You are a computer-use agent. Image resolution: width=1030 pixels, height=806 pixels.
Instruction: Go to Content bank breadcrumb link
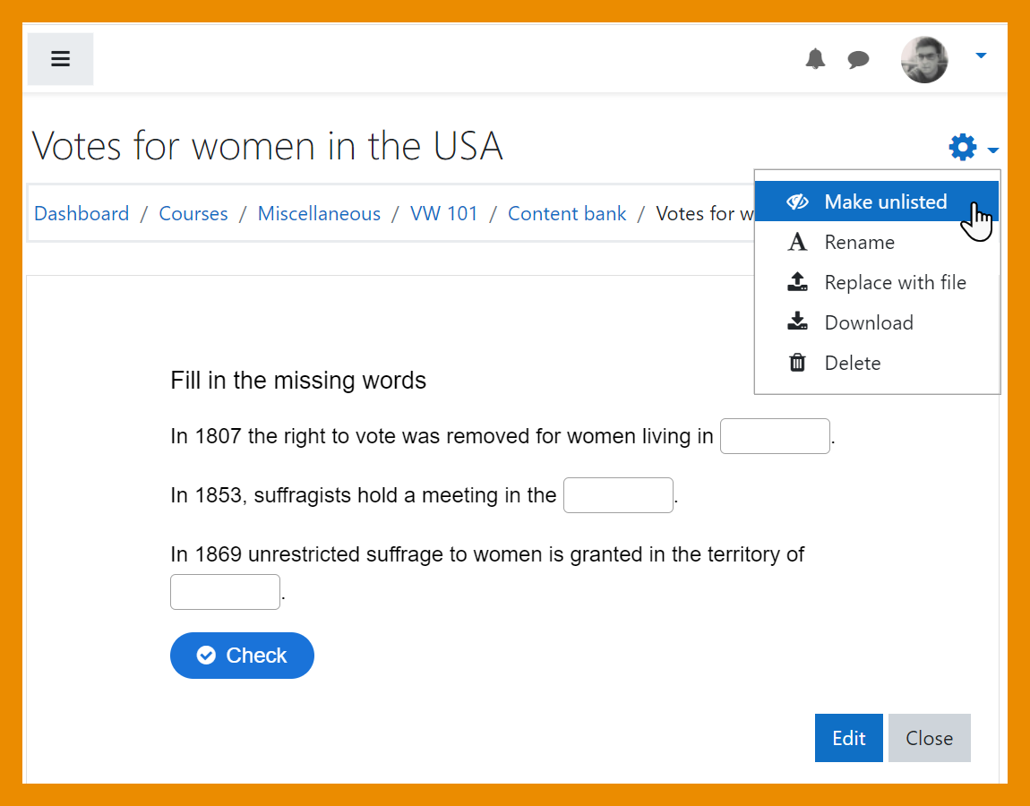pyautogui.click(x=567, y=214)
